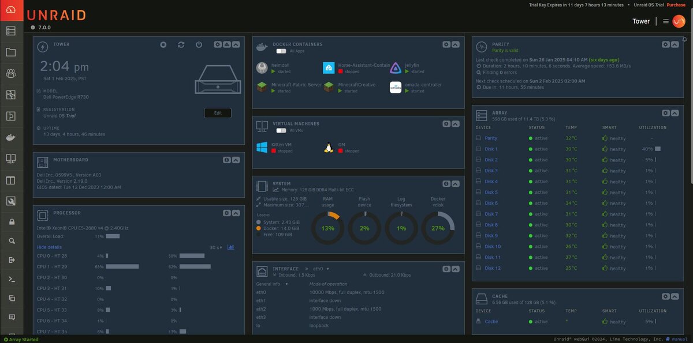Click the Home-Assistant-Container icon

(x=329, y=69)
